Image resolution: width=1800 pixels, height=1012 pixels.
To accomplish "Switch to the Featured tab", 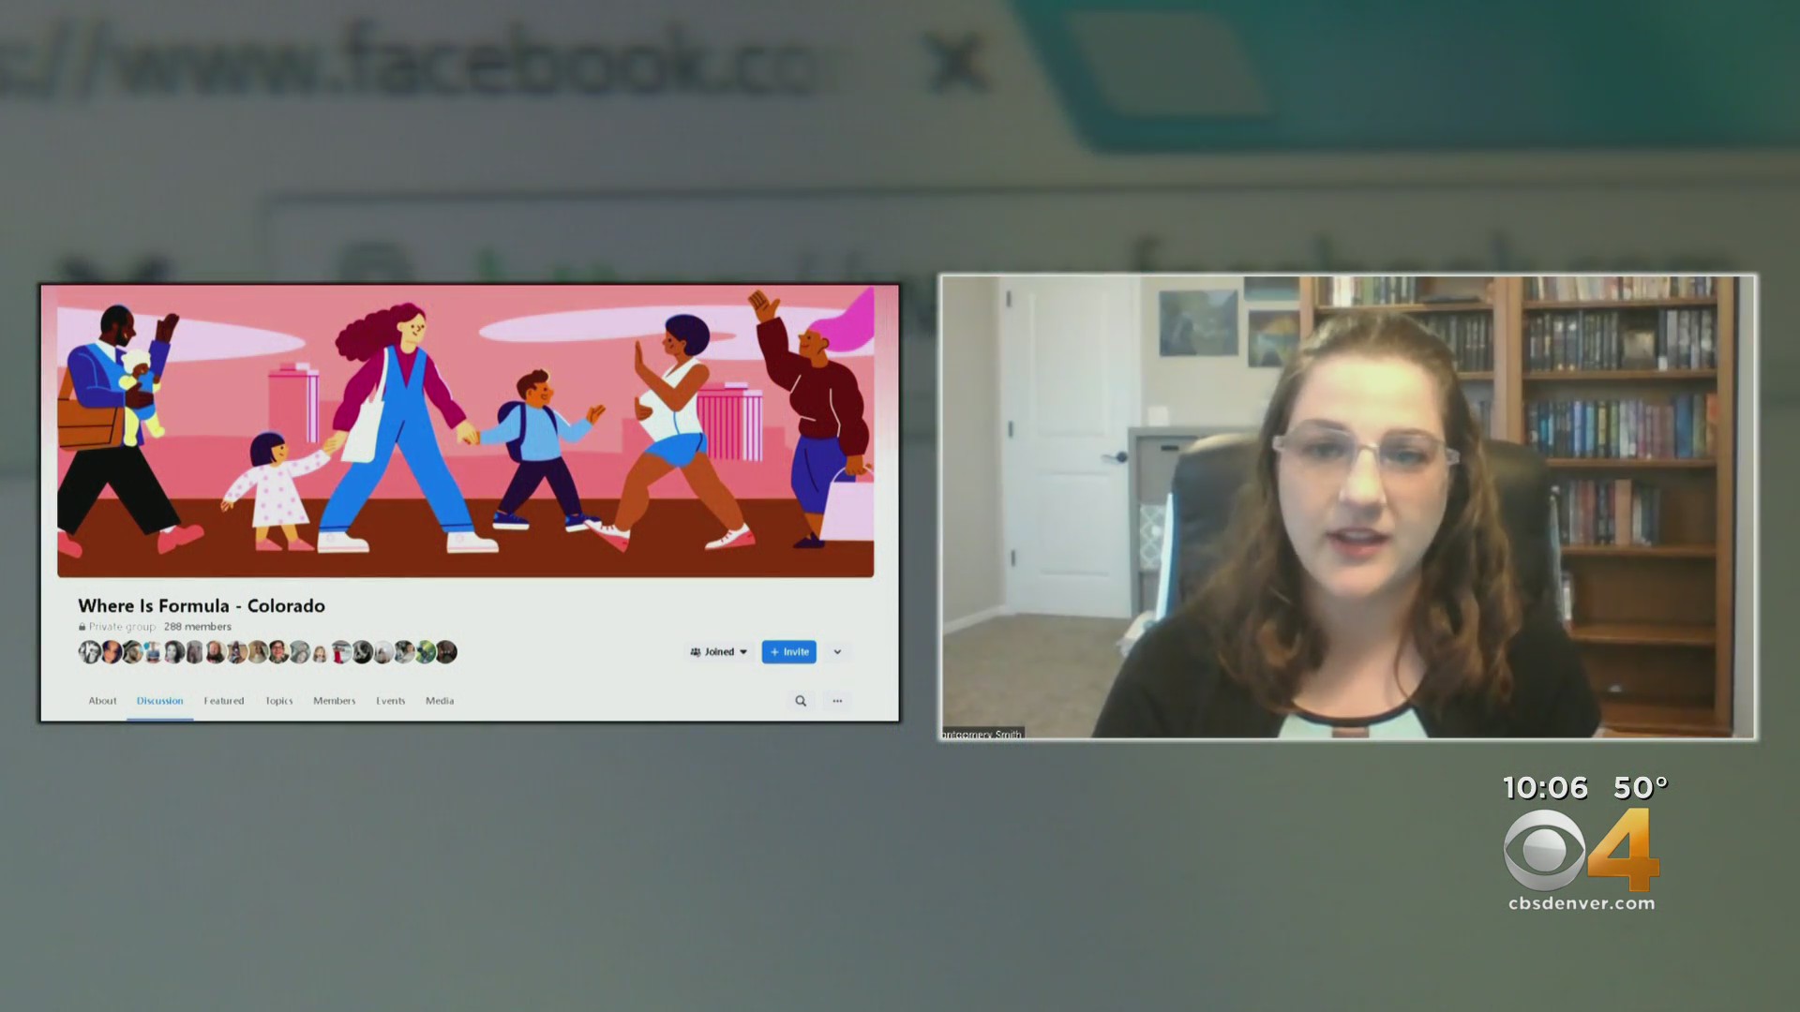I will coord(224,701).
